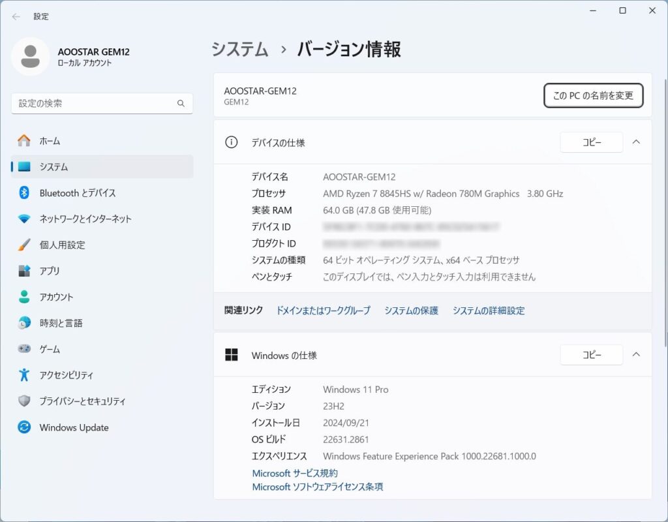Open ゲーム settings category
Screen dimensions: 668x522
(x=102, y=349)
